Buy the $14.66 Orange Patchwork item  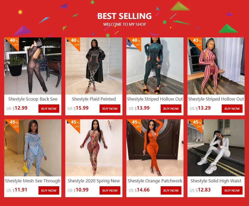point(171,190)
